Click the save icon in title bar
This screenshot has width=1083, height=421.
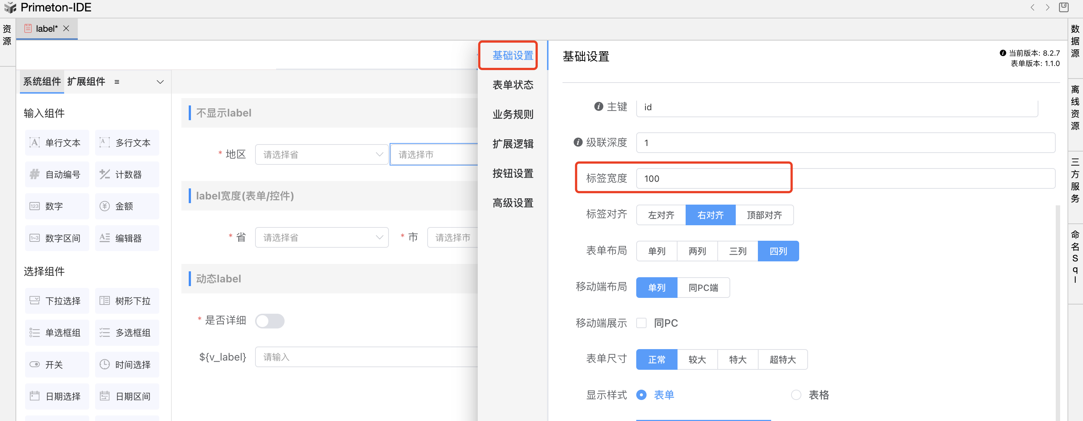click(1064, 7)
